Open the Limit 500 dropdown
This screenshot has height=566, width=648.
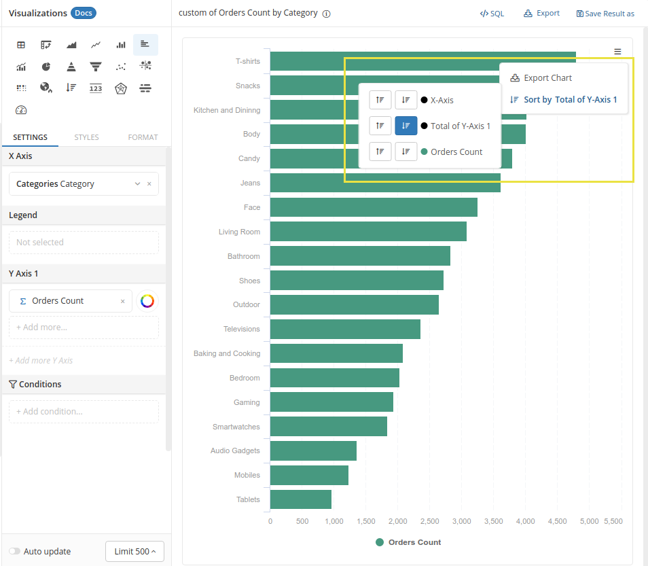coord(135,552)
